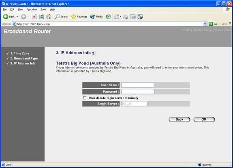Open the Search toolbar button
Viewport: 233px width, 168px height.
point(61,17)
